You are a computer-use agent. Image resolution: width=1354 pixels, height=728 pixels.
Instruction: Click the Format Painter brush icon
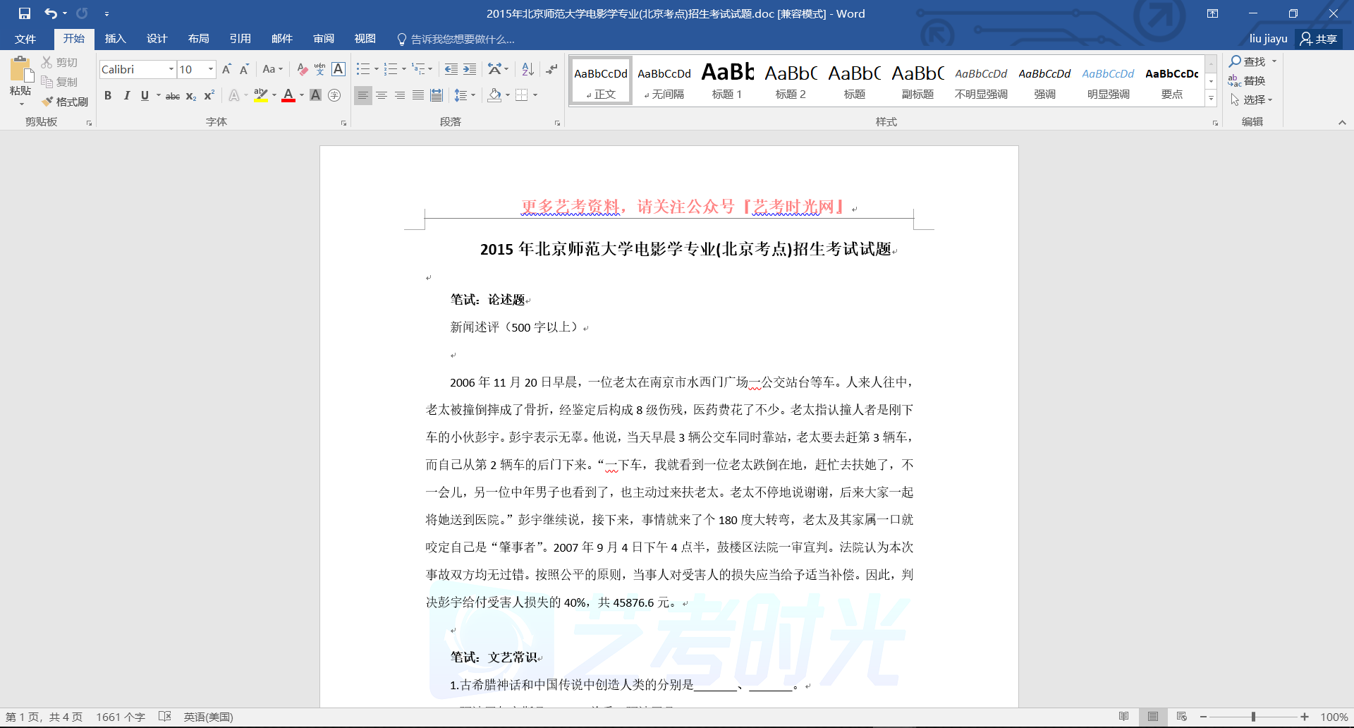point(48,102)
